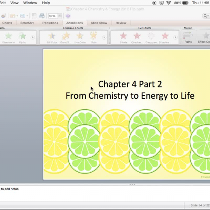Apply the Blinds exit effect
This screenshot has height=210, width=210.
coord(123,37)
